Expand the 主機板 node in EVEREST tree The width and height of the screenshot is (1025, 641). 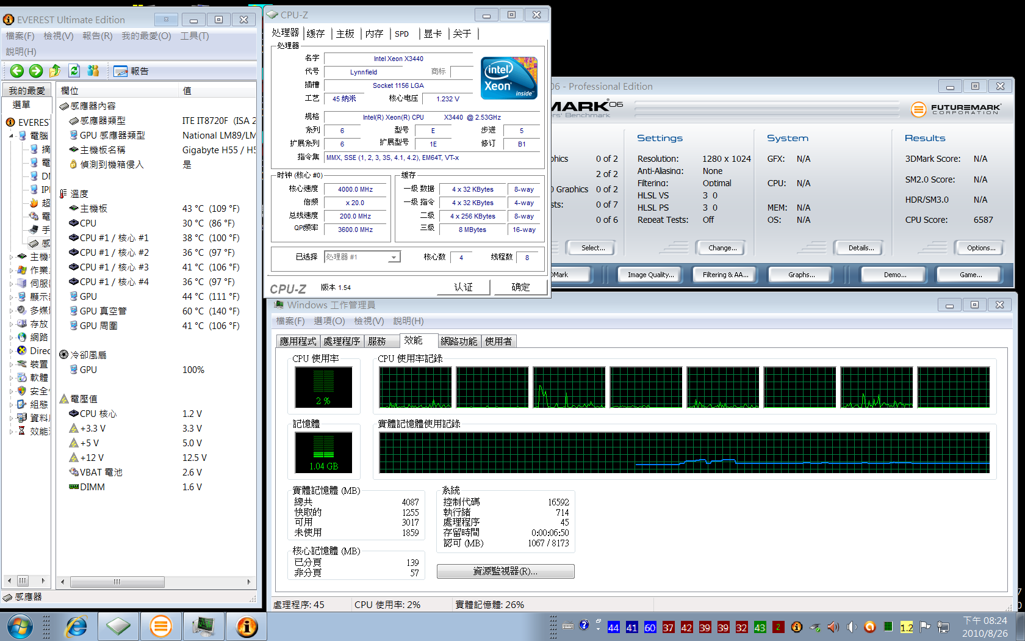coord(11,256)
